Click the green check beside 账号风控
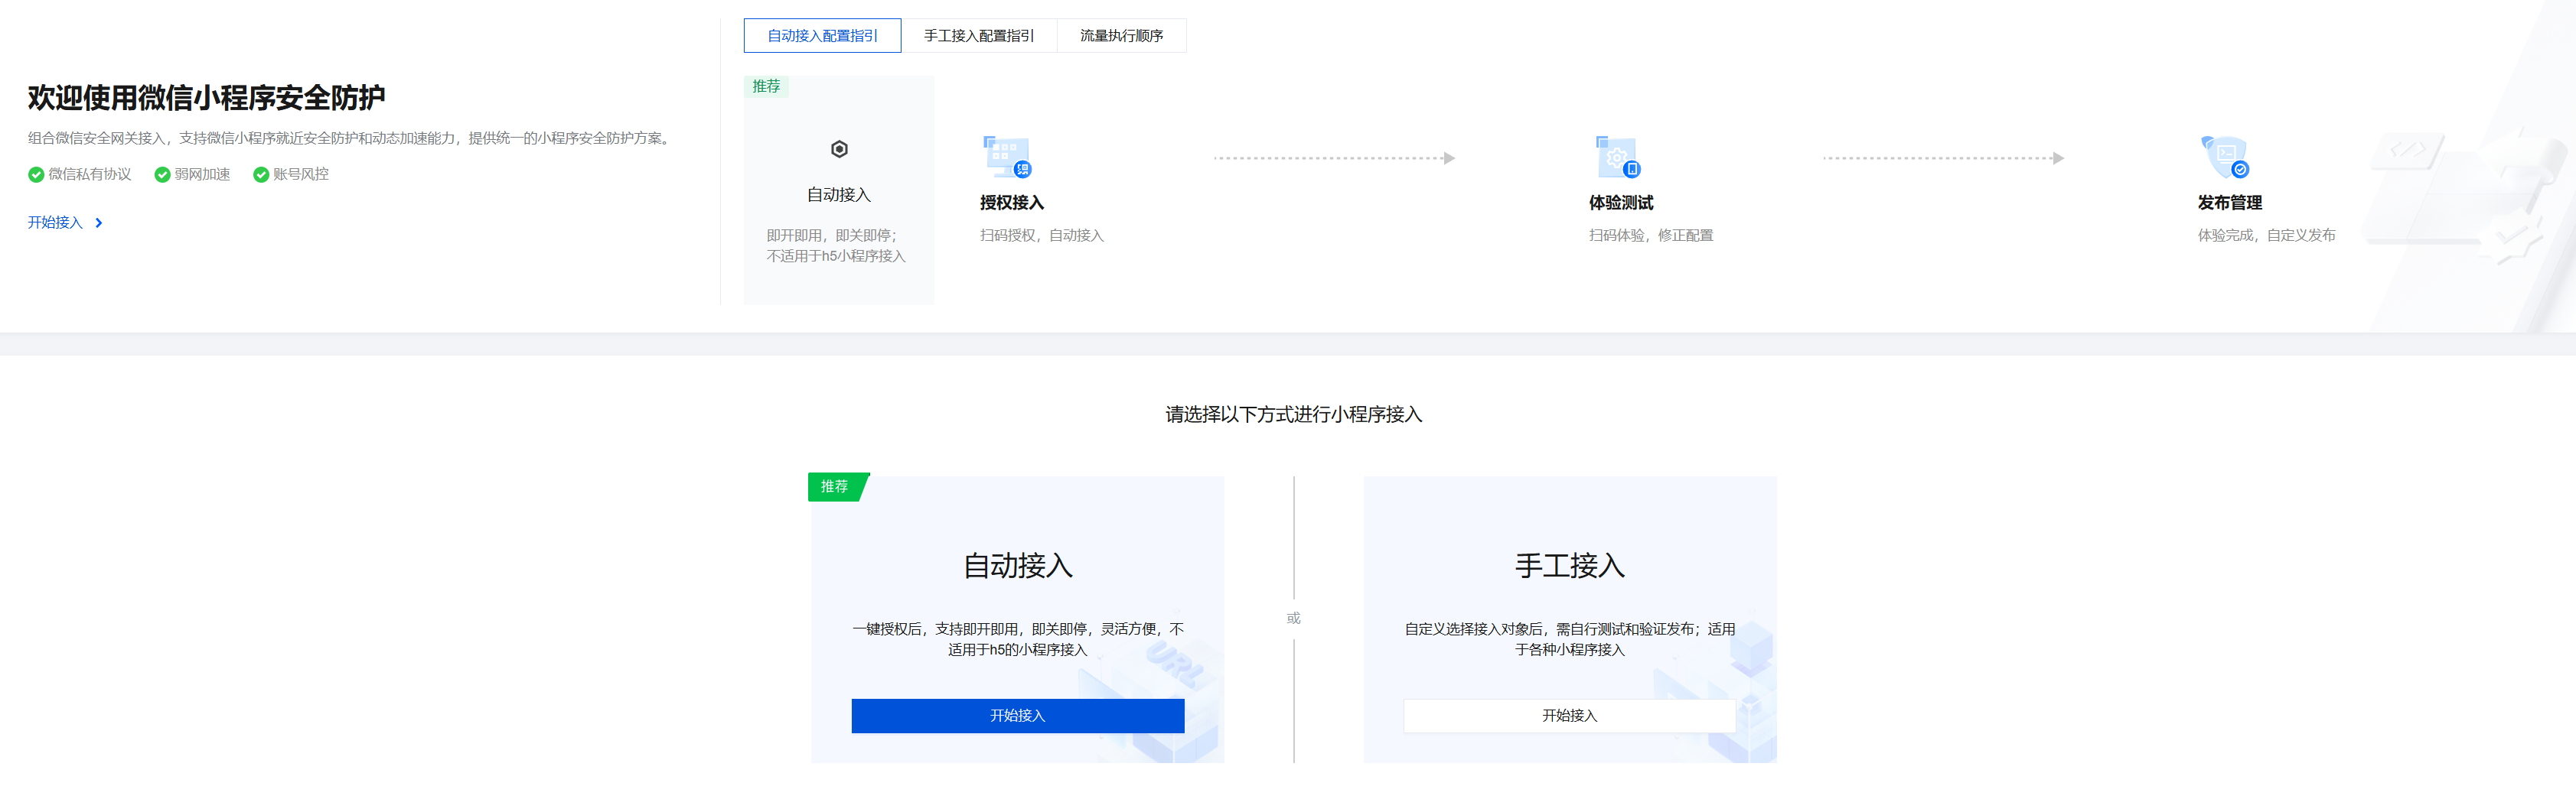The image size is (2576, 799). pos(261,175)
